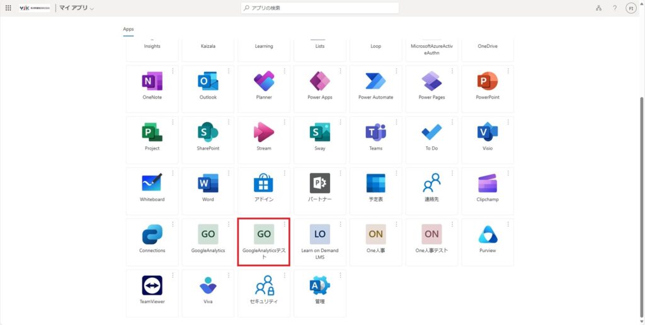
Task: Open the OneNote app tile
Action: point(152,89)
